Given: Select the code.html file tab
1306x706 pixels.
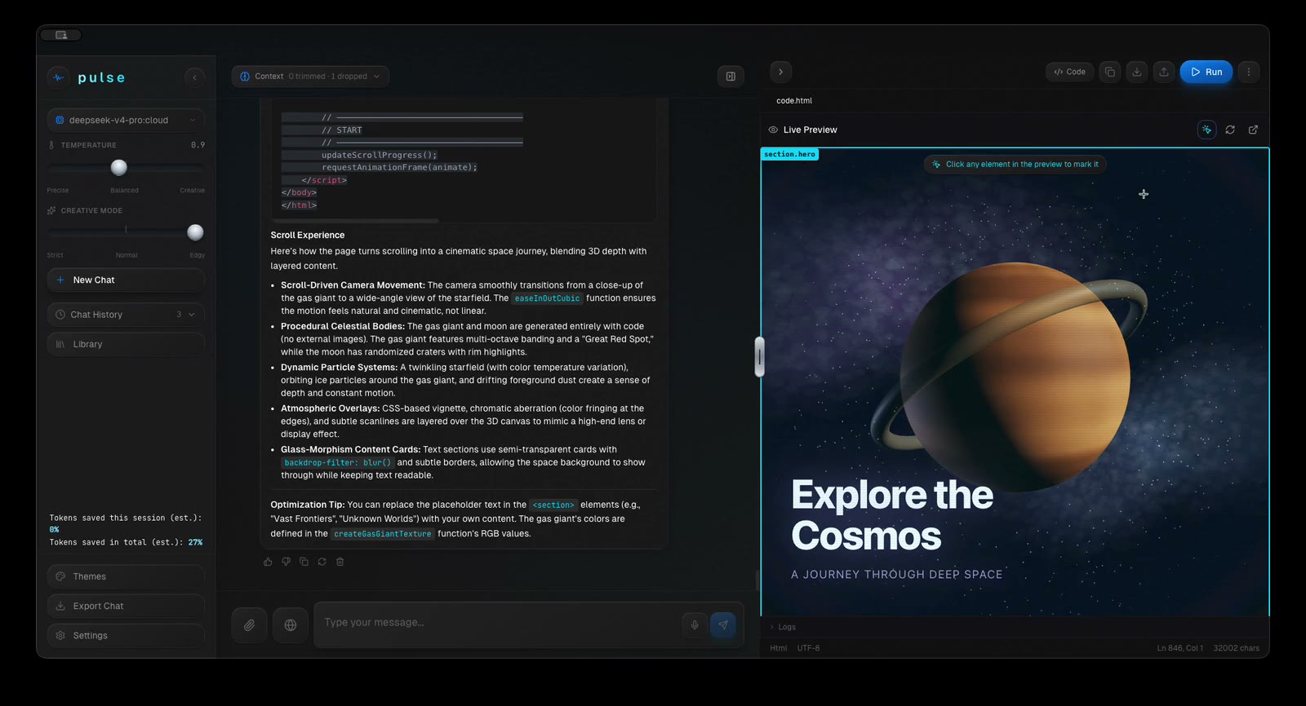Looking at the screenshot, I should pyautogui.click(x=794, y=101).
